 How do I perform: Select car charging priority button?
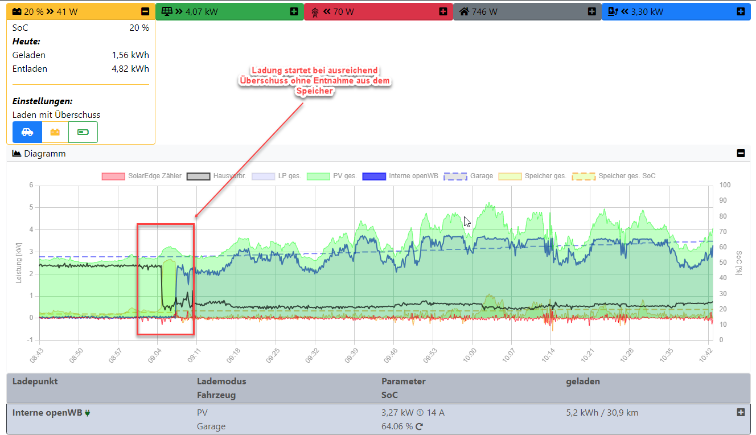pyautogui.click(x=27, y=132)
